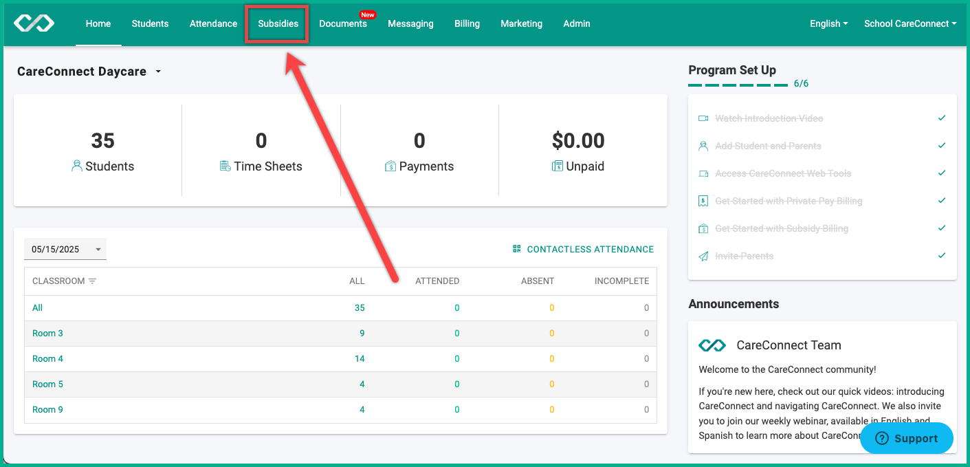The width and height of the screenshot is (970, 467).
Task: Expand the CareConnect Daycare dropdown
Action: (158, 72)
